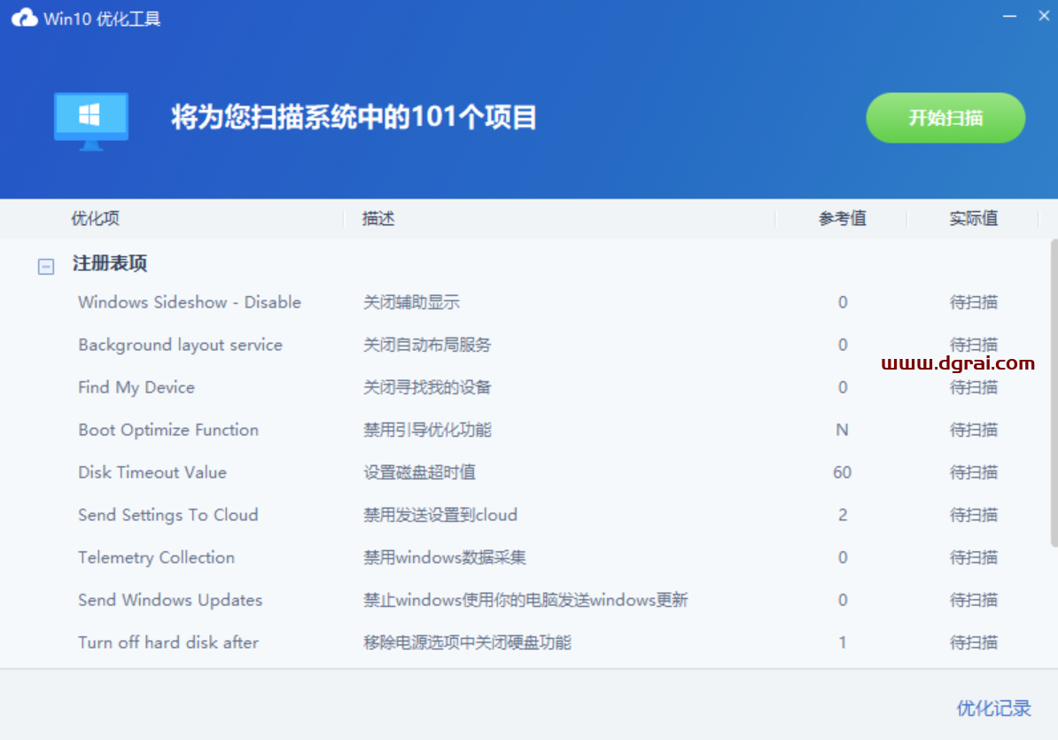
Task: Select the Turn off hard disk after entry
Action: coord(168,643)
